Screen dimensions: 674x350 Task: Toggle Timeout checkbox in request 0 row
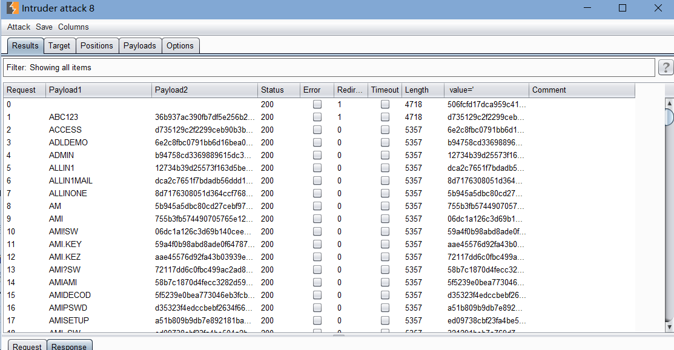click(385, 104)
